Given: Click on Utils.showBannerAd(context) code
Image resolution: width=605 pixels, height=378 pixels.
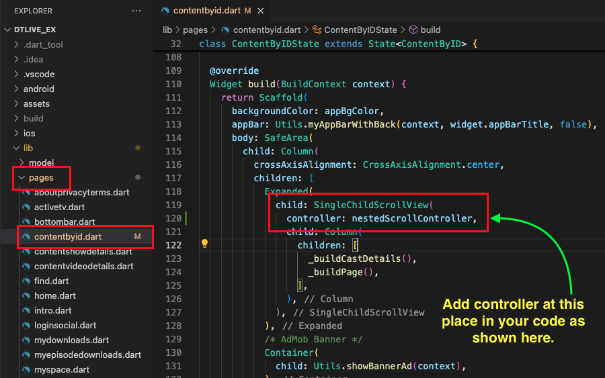Looking at the screenshot, I should pyautogui.click(x=387, y=366).
